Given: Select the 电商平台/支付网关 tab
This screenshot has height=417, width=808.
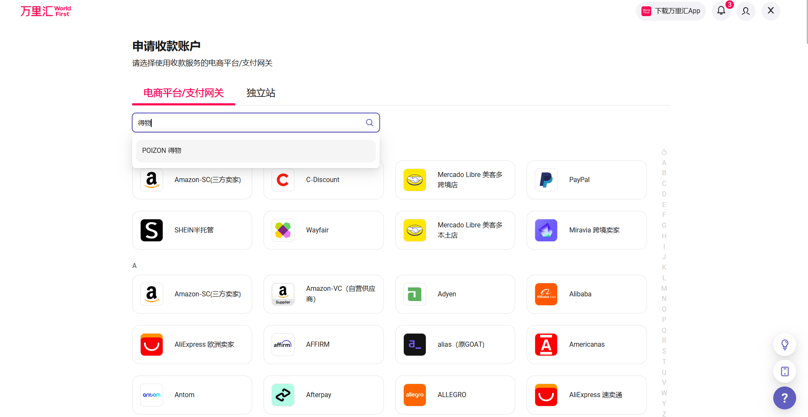Looking at the screenshot, I should click(183, 93).
